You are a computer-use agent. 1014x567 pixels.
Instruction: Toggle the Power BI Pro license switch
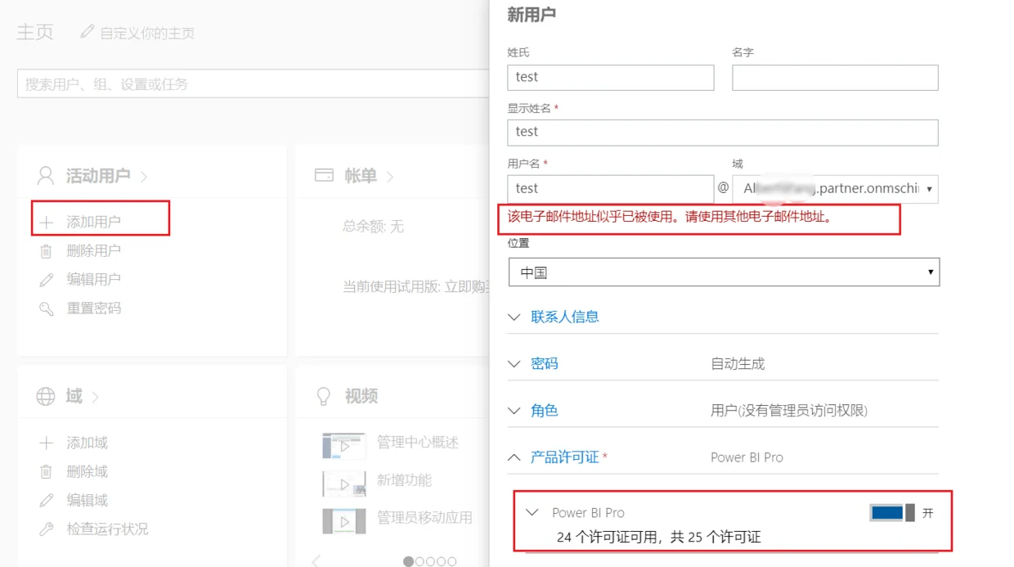click(x=892, y=513)
